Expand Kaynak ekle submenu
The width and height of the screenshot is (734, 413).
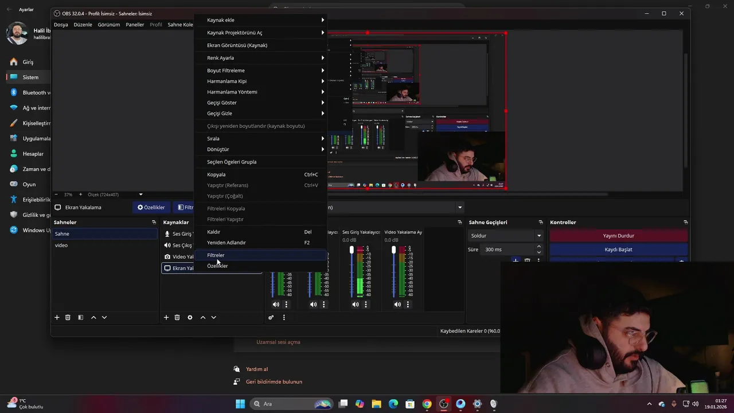(x=260, y=20)
